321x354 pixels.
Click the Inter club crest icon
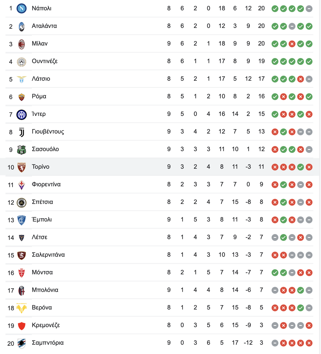tap(21, 115)
